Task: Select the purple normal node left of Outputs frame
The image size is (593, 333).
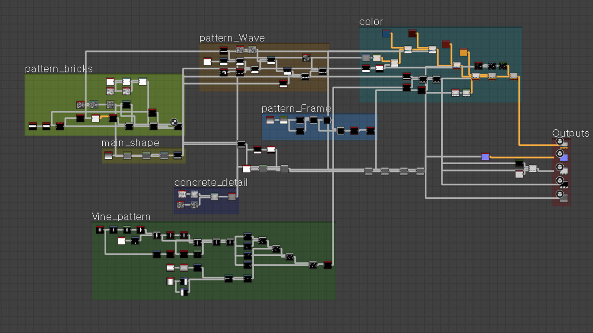Action: click(485, 157)
